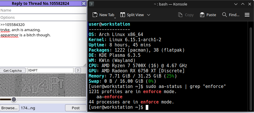Click the terminal cursor at final prompt
Image resolution: width=254 pixels, height=113 pixels.
click(147, 107)
